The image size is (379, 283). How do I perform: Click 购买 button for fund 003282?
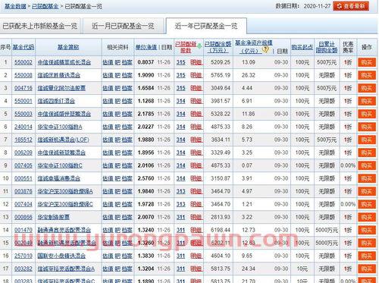click(x=367, y=269)
